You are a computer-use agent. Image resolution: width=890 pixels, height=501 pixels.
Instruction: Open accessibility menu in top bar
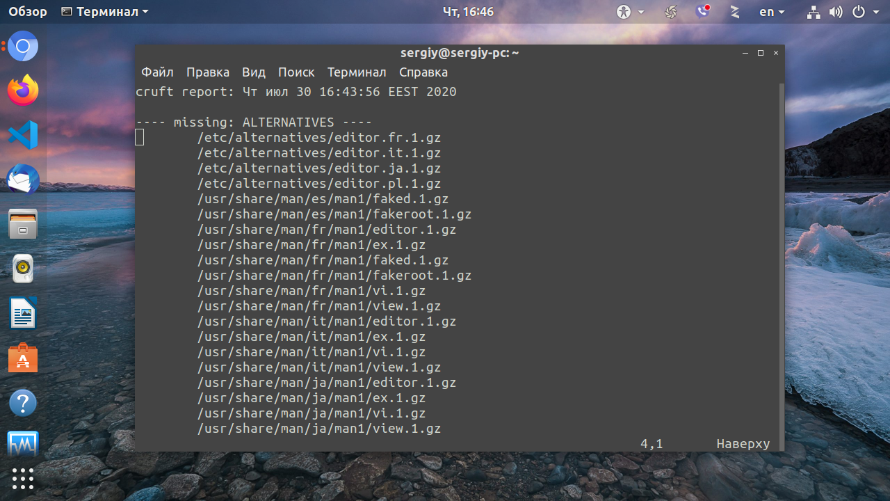(630, 12)
